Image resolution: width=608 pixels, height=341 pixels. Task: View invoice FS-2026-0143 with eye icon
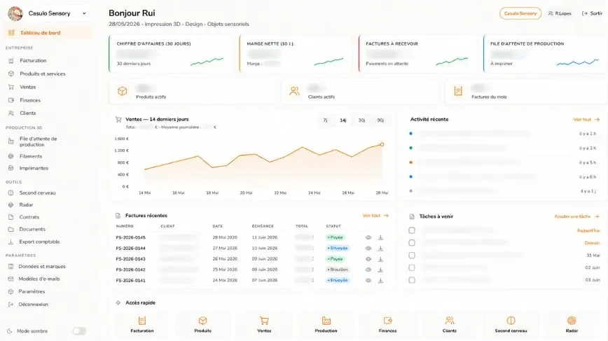[x=368, y=259]
